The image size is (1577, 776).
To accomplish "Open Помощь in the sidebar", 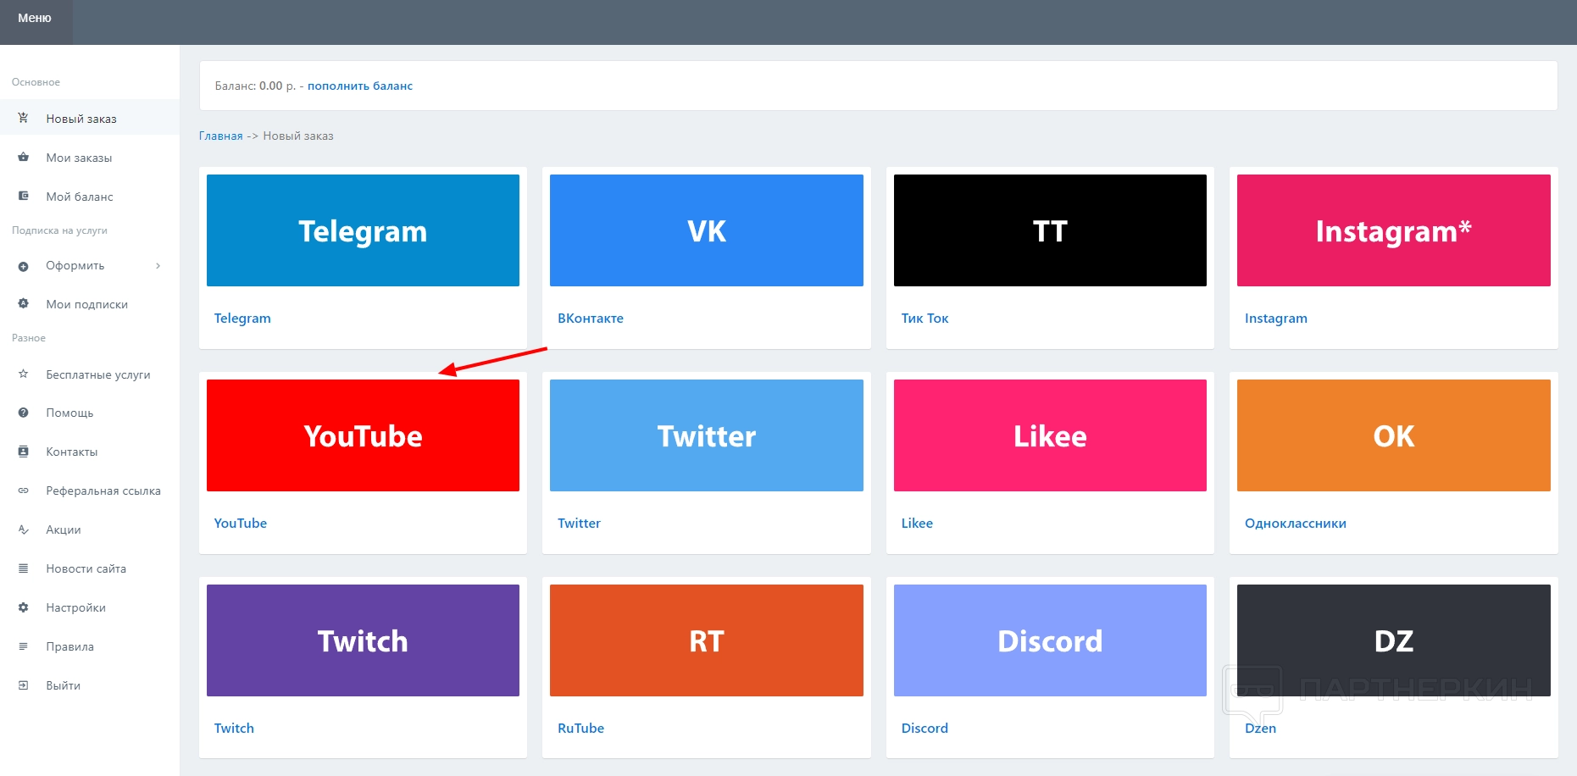I will 90,413.
